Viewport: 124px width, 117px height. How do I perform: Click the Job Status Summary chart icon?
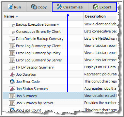(x=12, y=89)
